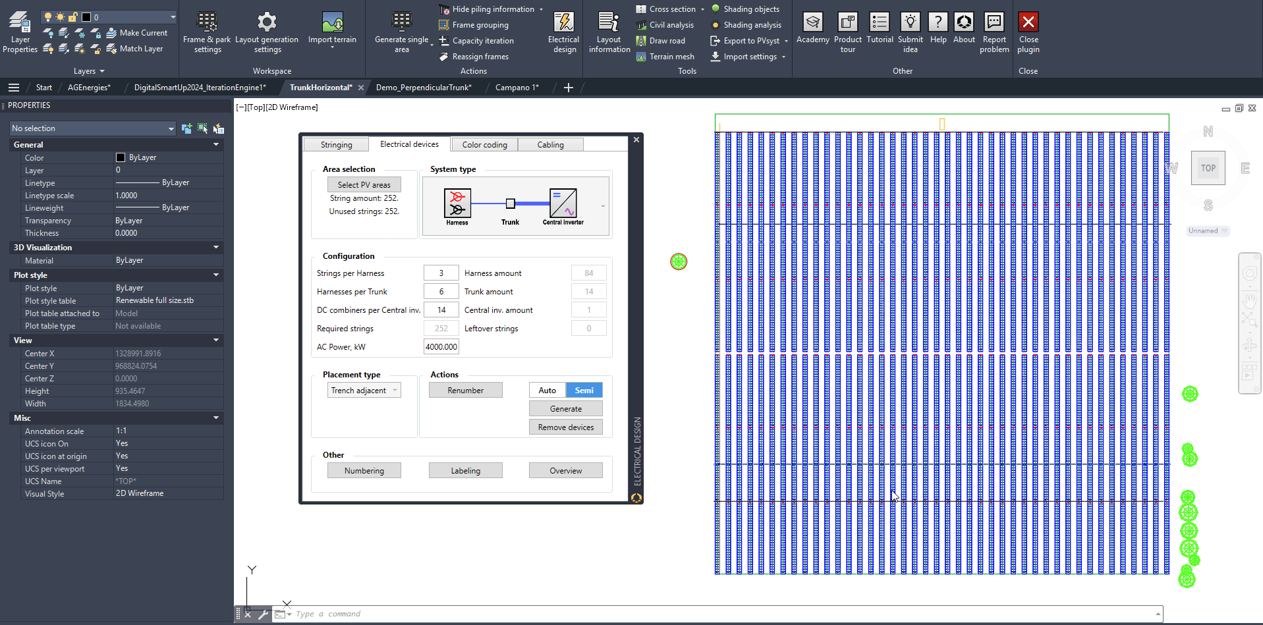
Task: Switch to Stringing tab
Action: click(x=336, y=145)
